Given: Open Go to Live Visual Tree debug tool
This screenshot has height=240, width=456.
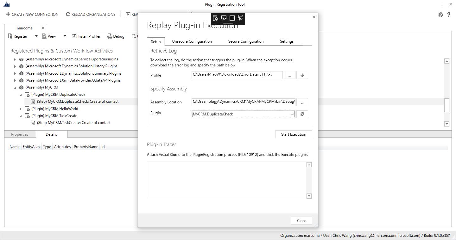Looking at the screenshot, I should (215, 18).
